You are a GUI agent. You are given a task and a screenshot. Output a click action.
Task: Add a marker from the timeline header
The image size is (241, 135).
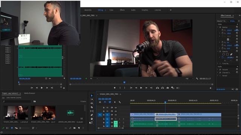114,102
